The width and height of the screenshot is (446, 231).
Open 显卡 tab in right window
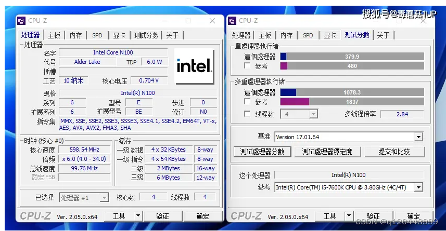click(x=330, y=35)
